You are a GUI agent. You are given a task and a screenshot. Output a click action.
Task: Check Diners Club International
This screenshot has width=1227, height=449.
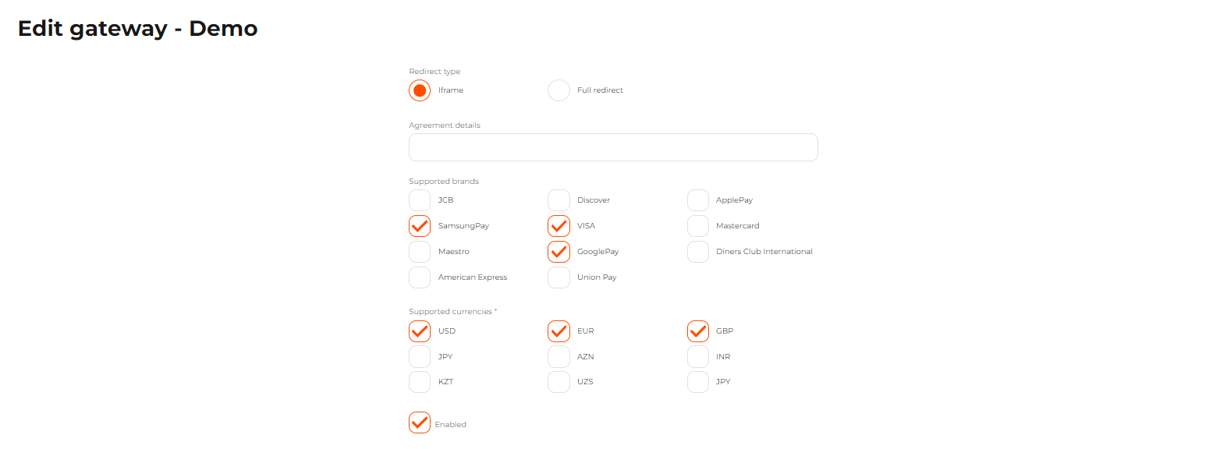(x=698, y=252)
